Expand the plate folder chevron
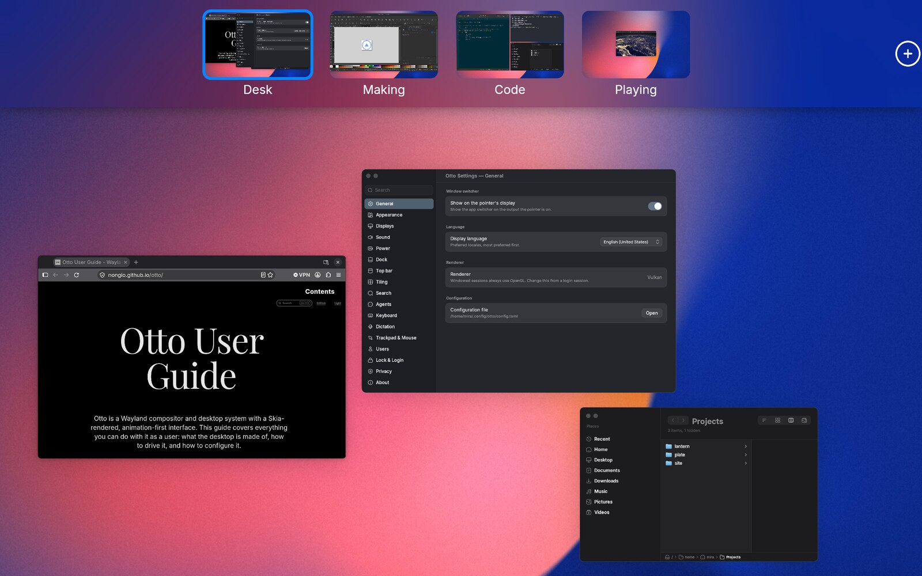 coord(746,455)
